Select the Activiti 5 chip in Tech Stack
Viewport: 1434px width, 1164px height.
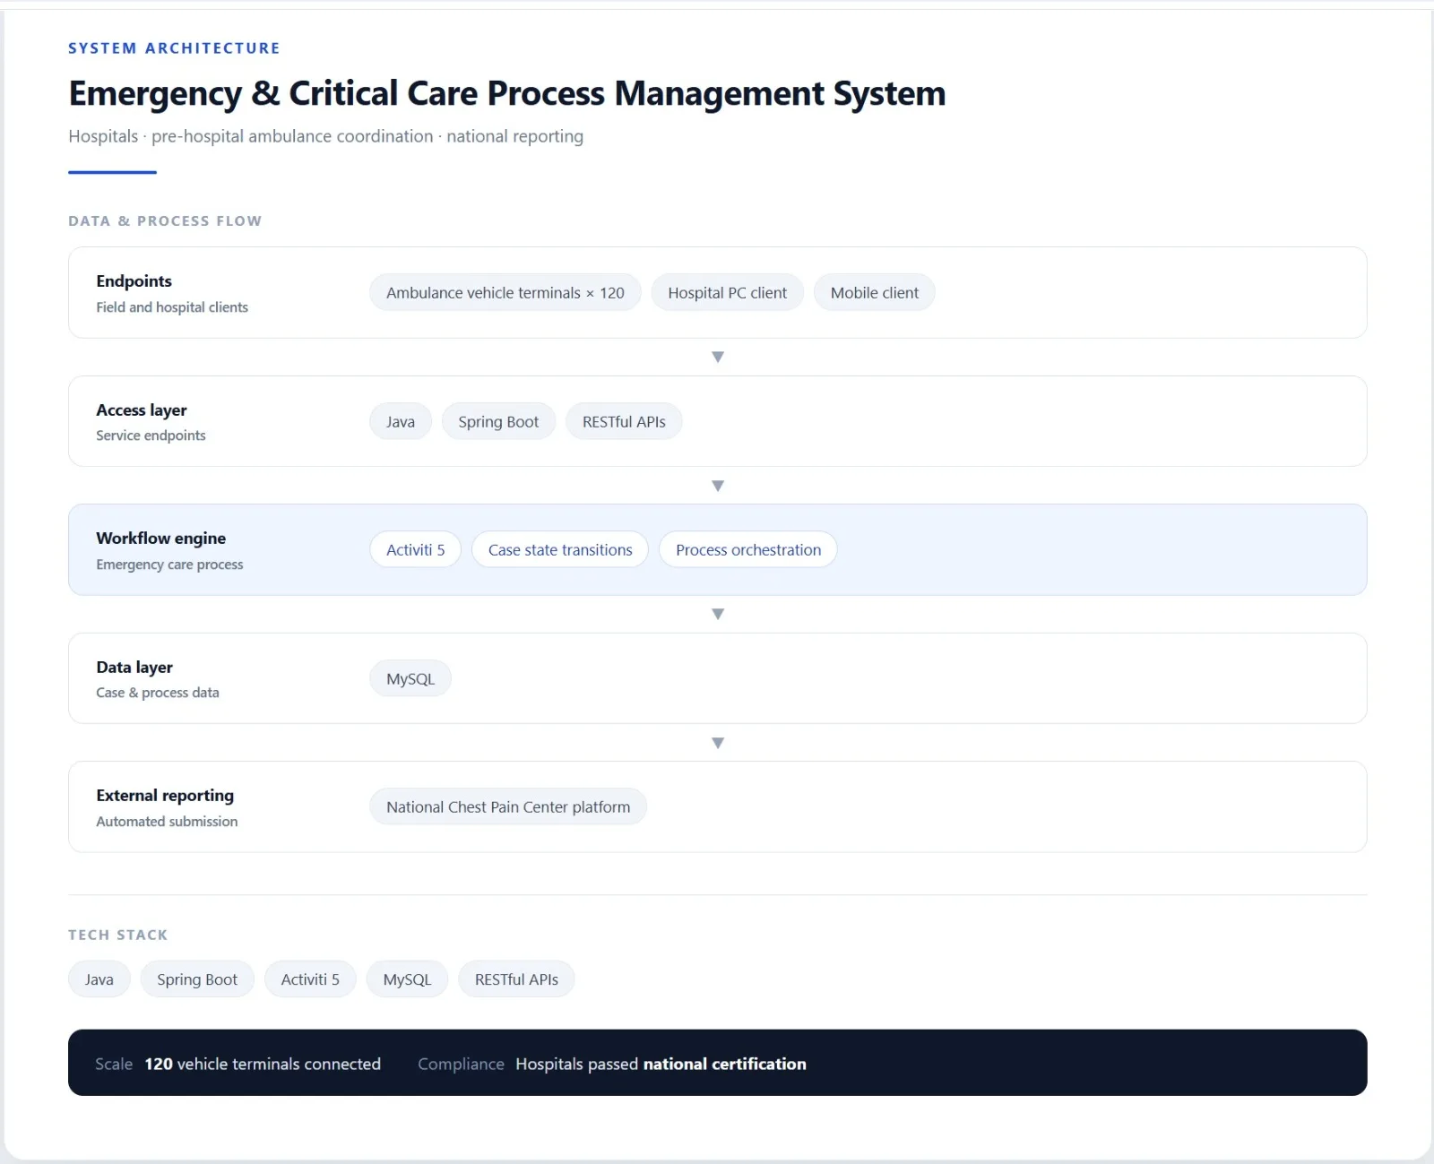pos(310,979)
